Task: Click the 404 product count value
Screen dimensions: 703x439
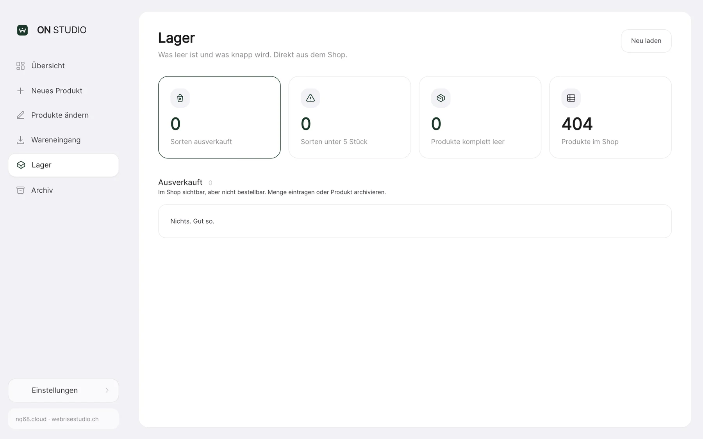Action: 577,124
